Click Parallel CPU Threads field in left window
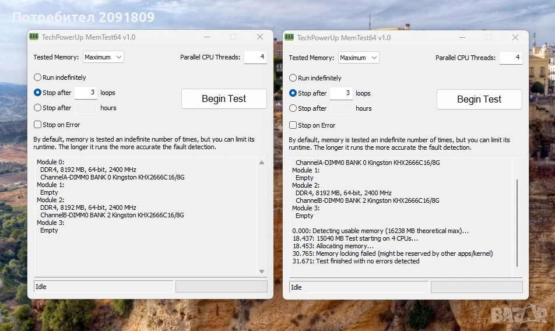Viewport: 555px width, 331px height. click(255, 57)
